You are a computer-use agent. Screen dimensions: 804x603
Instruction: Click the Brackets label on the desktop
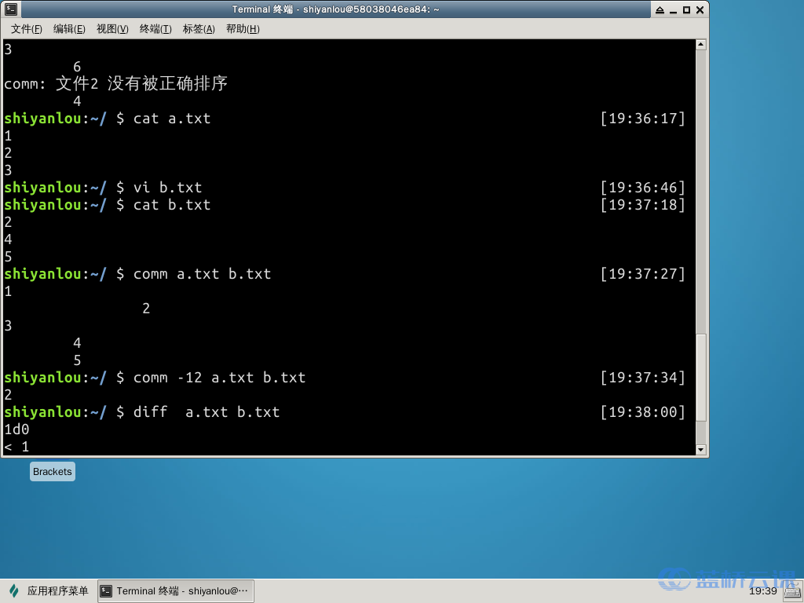(53, 472)
